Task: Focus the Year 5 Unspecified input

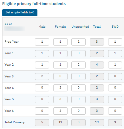Action: pyautogui.click(x=78, y=99)
